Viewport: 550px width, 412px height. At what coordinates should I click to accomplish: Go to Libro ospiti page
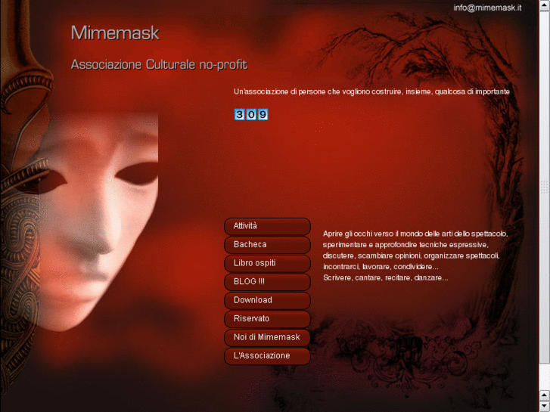267,263
